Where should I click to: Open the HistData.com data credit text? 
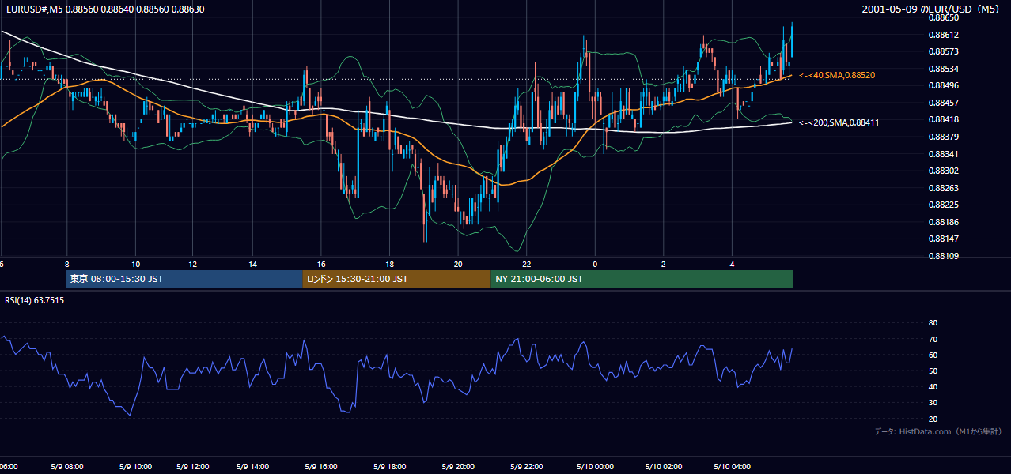tap(938, 431)
